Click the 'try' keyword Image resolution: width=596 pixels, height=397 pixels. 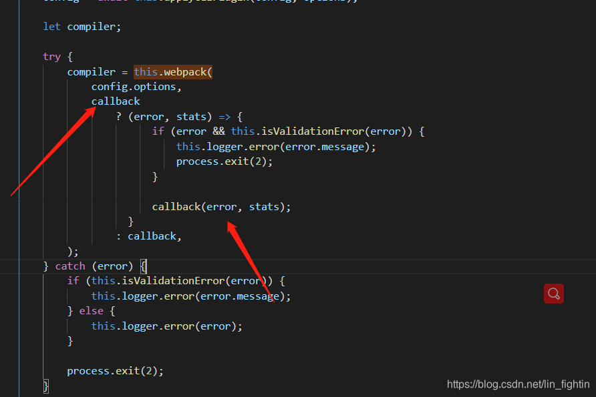[51, 57]
